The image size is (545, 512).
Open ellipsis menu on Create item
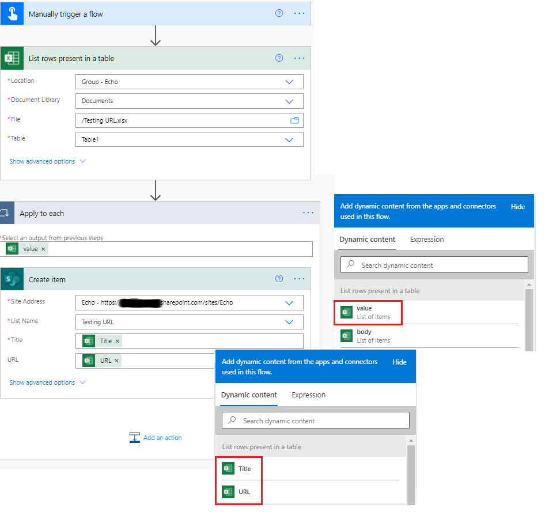[299, 279]
